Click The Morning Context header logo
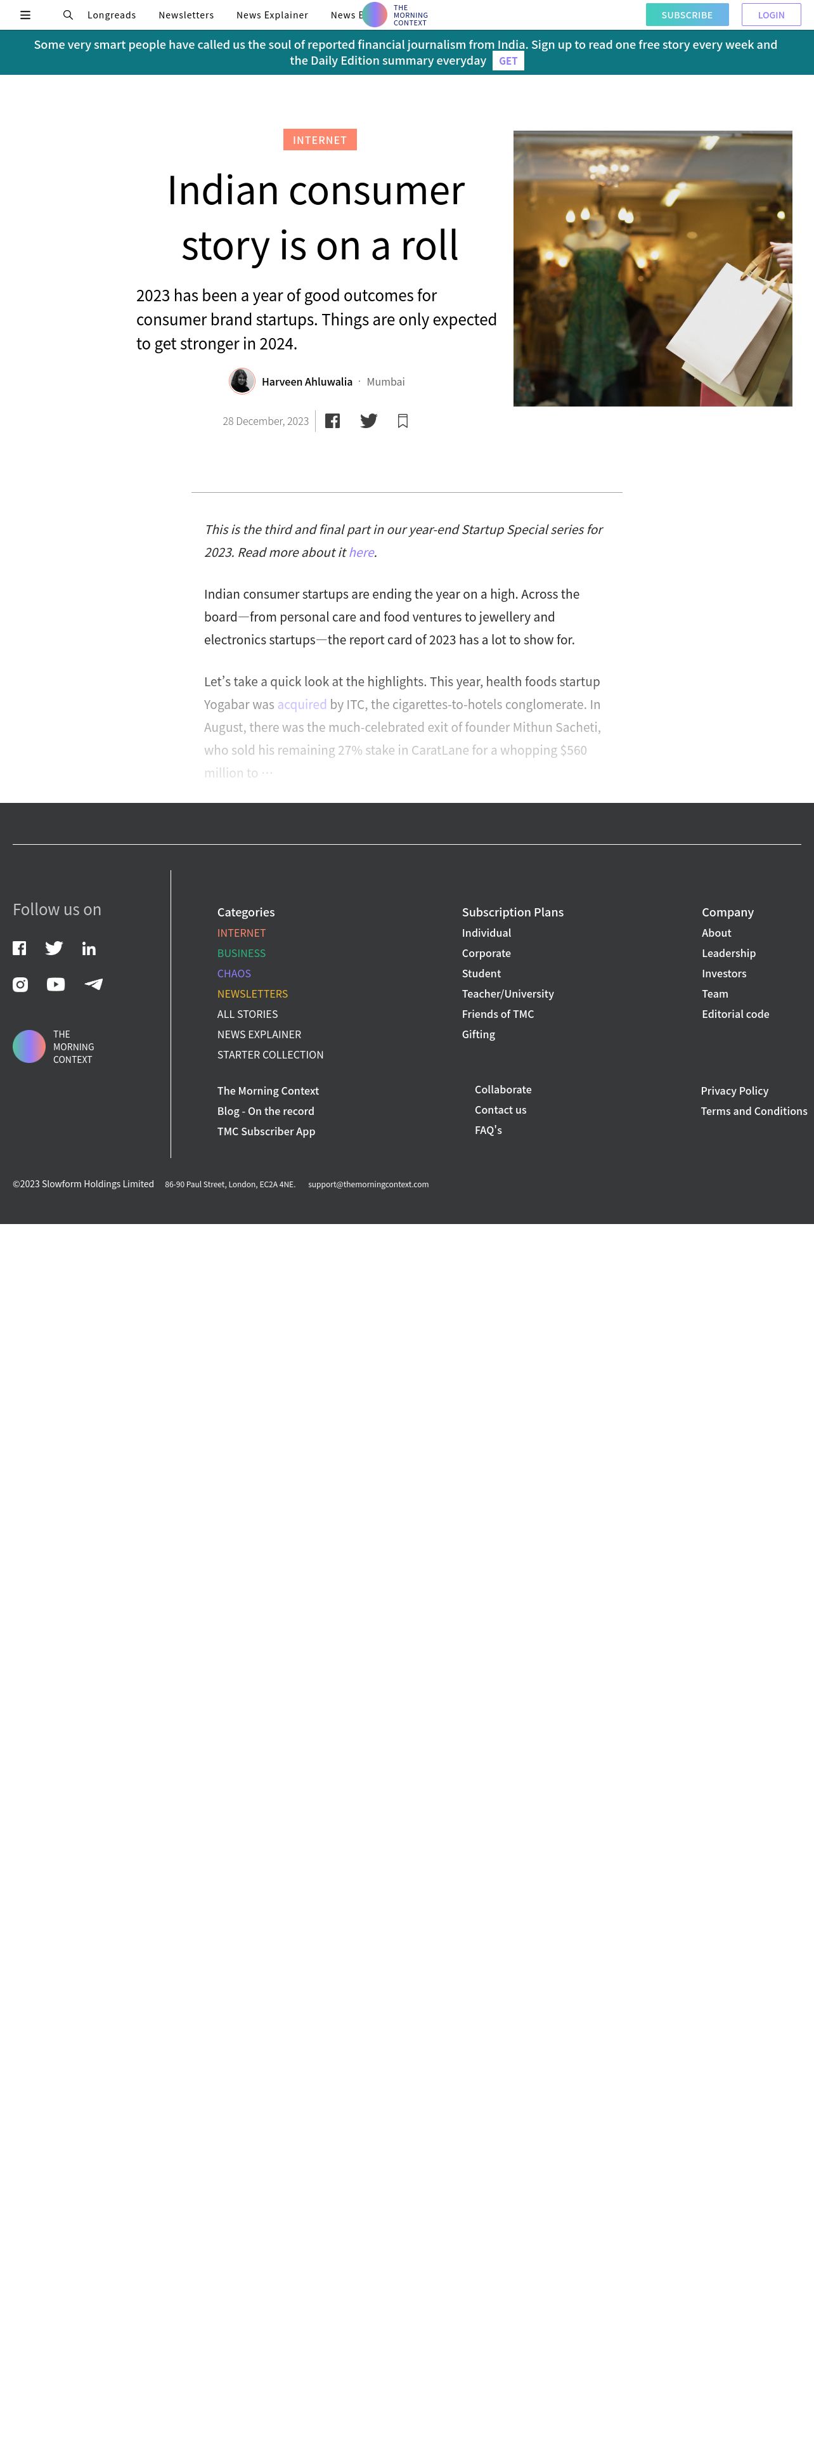Screen dimensions: 814x2443 coord(395,15)
